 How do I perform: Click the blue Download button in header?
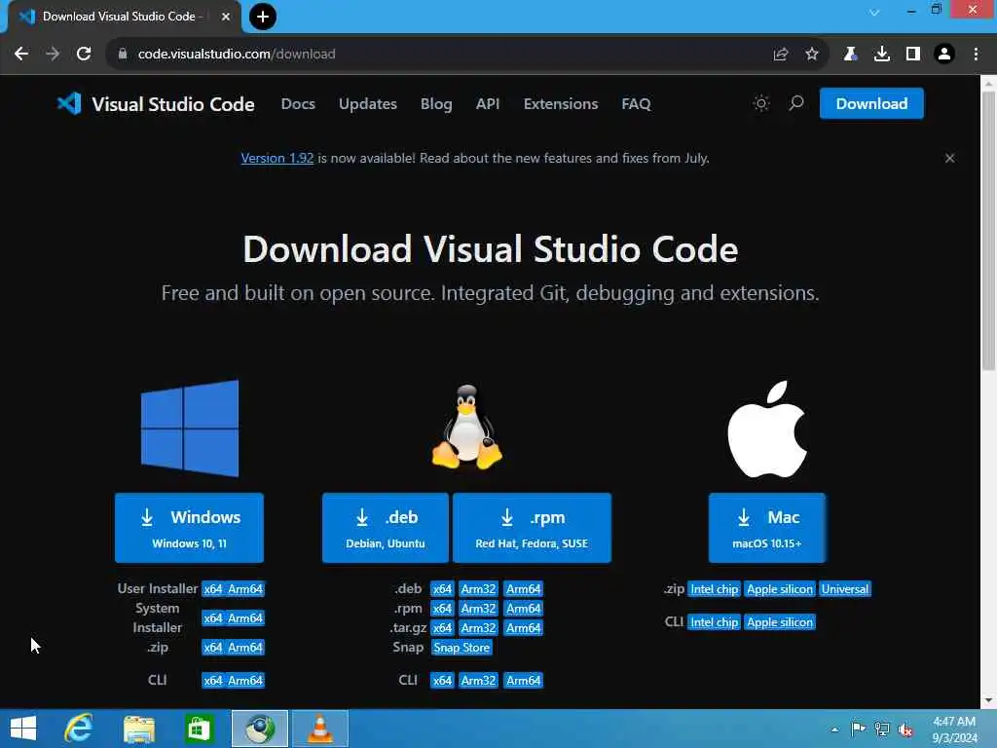(871, 103)
